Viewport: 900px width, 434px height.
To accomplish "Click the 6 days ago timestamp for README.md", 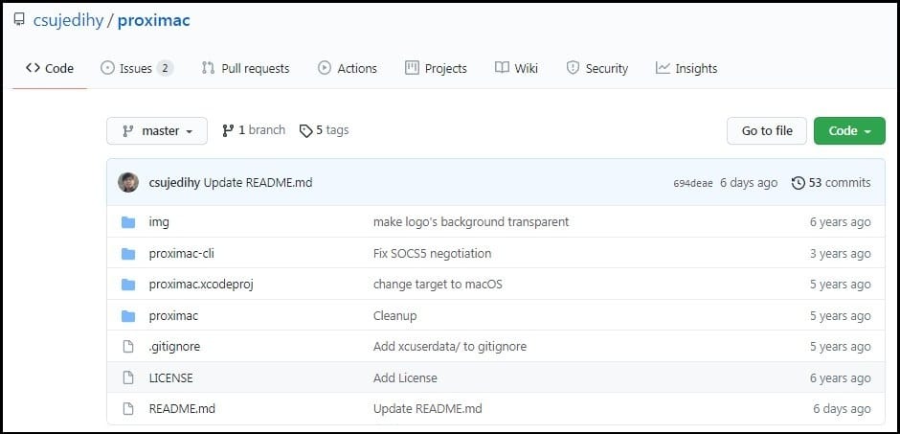I will click(x=842, y=409).
